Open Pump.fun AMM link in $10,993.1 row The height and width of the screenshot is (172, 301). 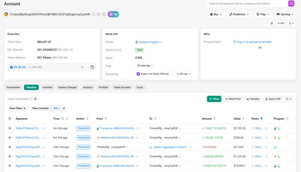pos(117,166)
